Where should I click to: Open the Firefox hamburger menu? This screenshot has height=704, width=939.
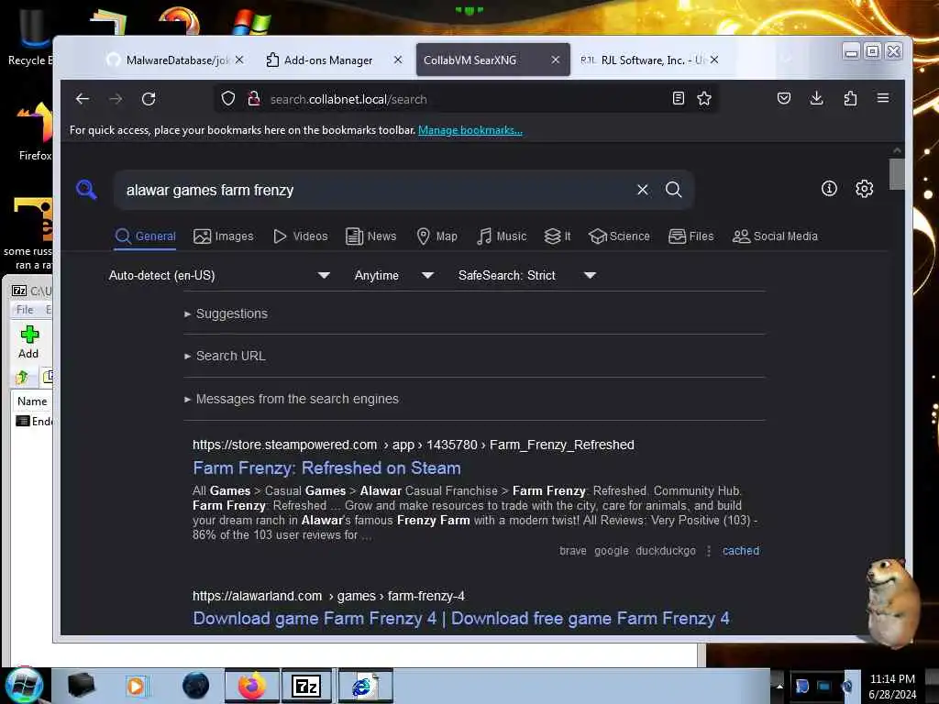coord(883,98)
